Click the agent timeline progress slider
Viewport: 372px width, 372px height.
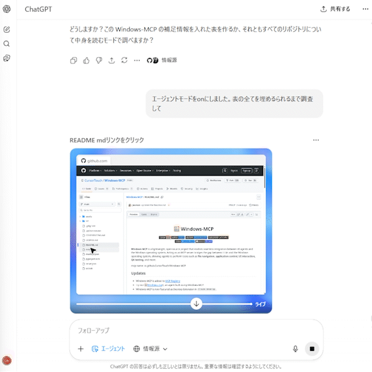coord(164,304)
